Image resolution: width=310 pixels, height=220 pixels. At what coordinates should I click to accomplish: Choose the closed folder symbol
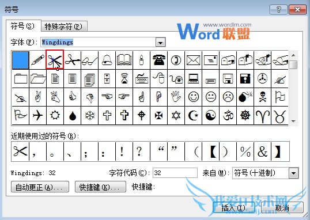[21, 79]
